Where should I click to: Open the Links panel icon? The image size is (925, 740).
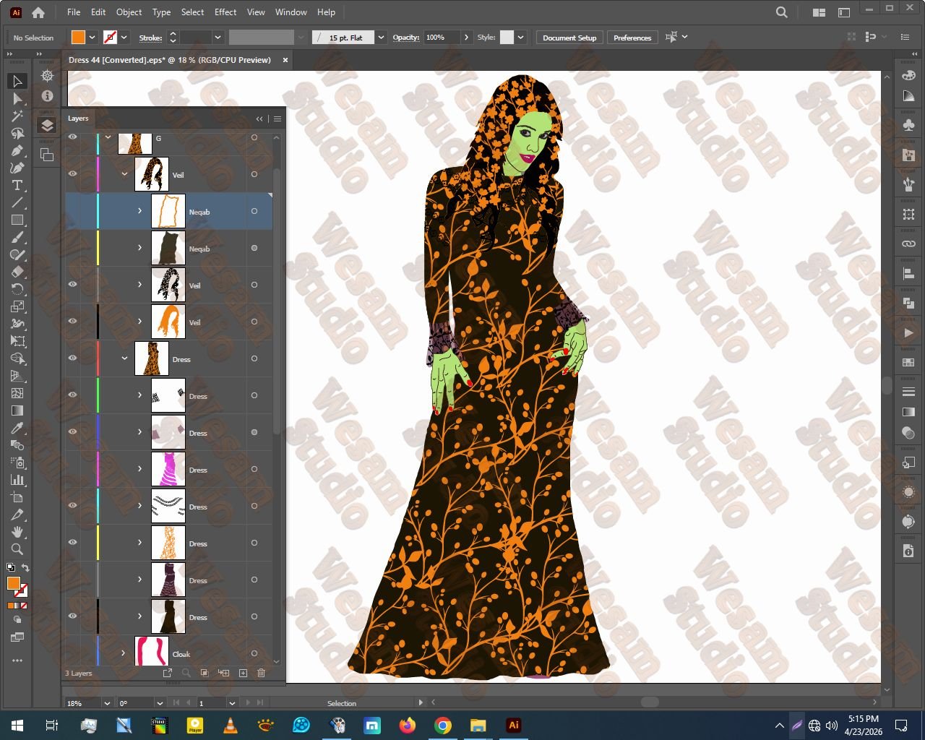point(909,244)
